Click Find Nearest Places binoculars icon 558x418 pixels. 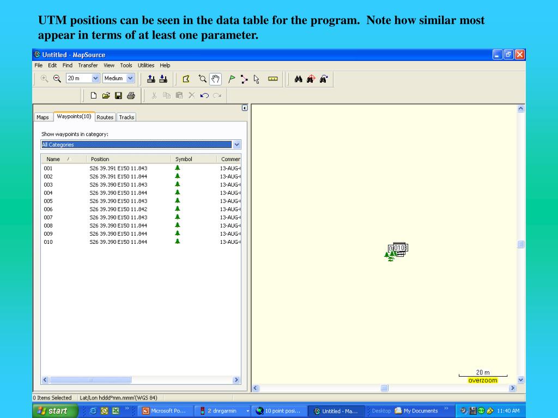coord(311,79)
